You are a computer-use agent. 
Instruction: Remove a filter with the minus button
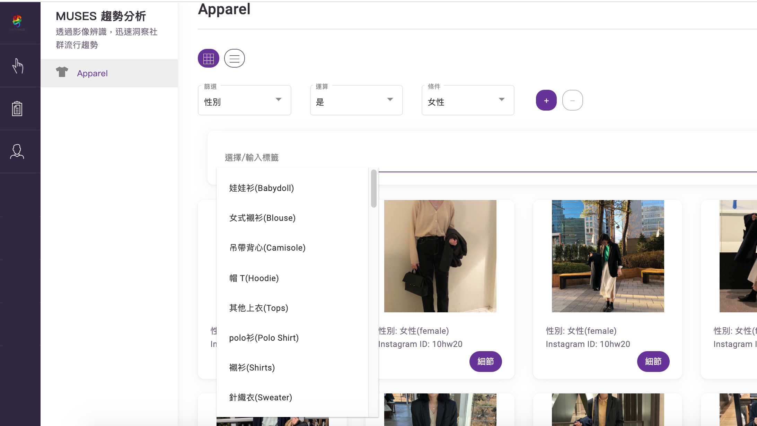pos(572,101)
